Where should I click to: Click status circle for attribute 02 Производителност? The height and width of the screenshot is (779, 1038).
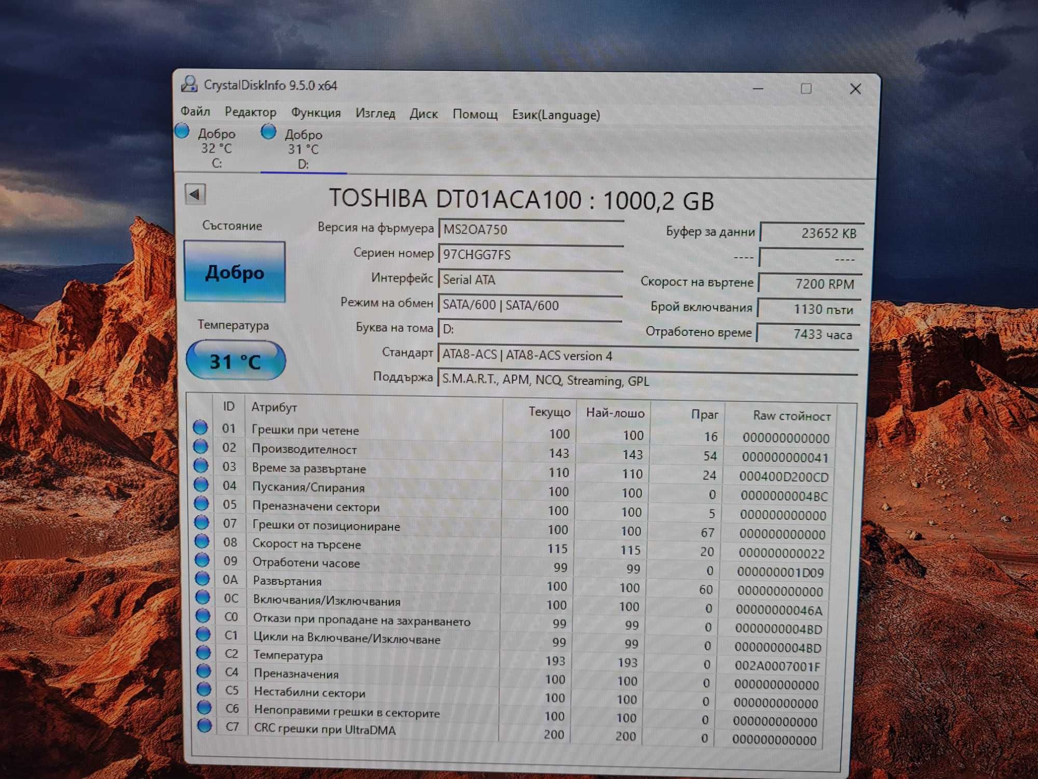(x=200, y=447)
